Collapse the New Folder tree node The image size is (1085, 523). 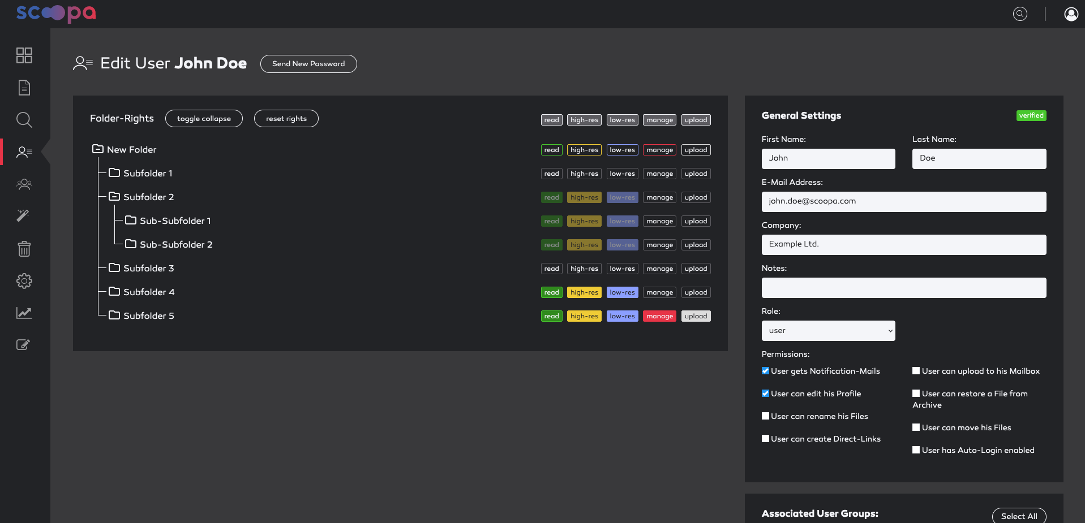pyautogui.click(x=98, y=149)
